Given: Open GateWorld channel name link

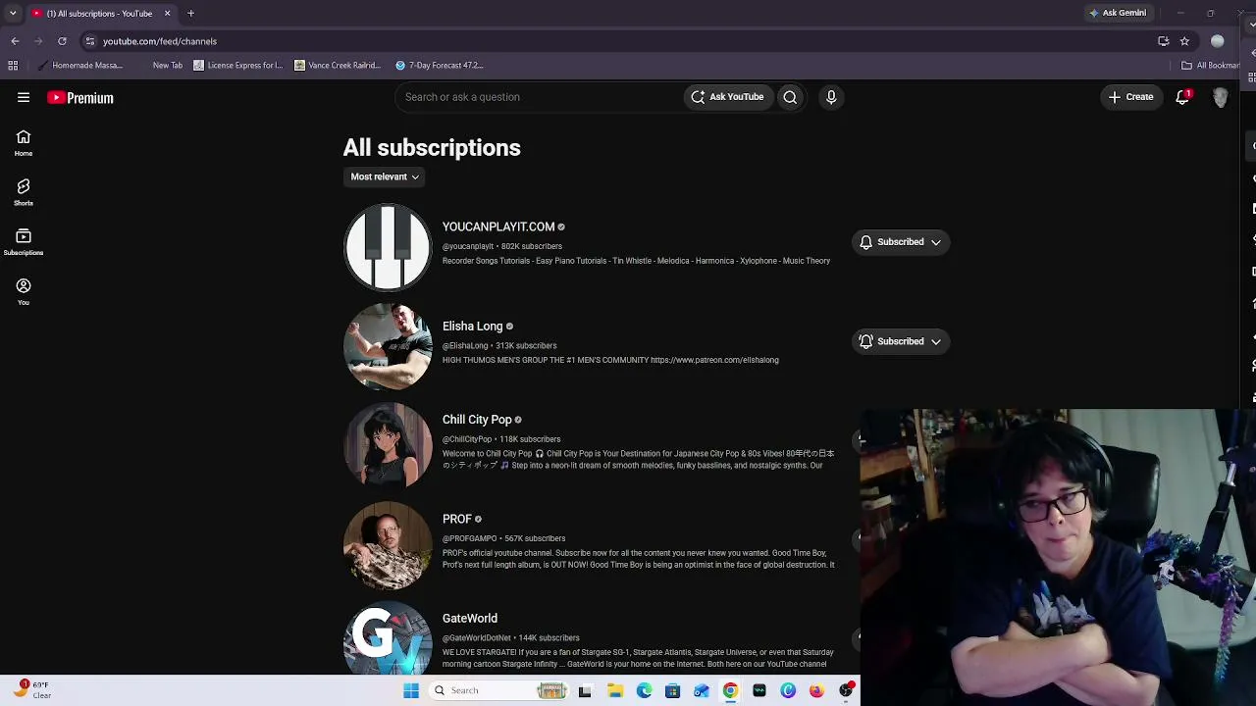Looking at the screenshot, I should tap(470, 619).
